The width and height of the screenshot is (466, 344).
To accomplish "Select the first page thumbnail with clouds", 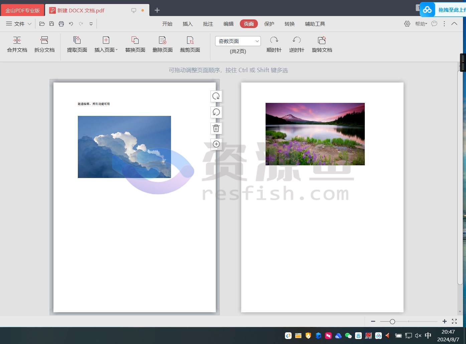I will 135,197.
